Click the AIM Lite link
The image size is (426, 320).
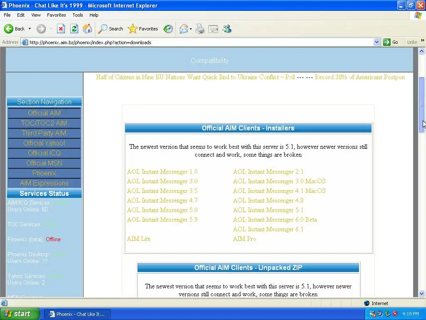tap(139, 239)
